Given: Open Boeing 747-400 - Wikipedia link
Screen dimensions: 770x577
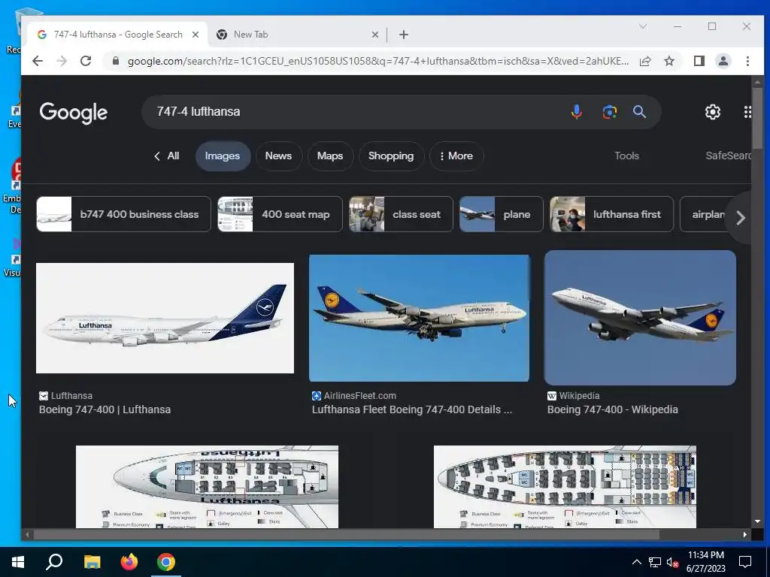Looking at the screenshot, I should (612, 409).
